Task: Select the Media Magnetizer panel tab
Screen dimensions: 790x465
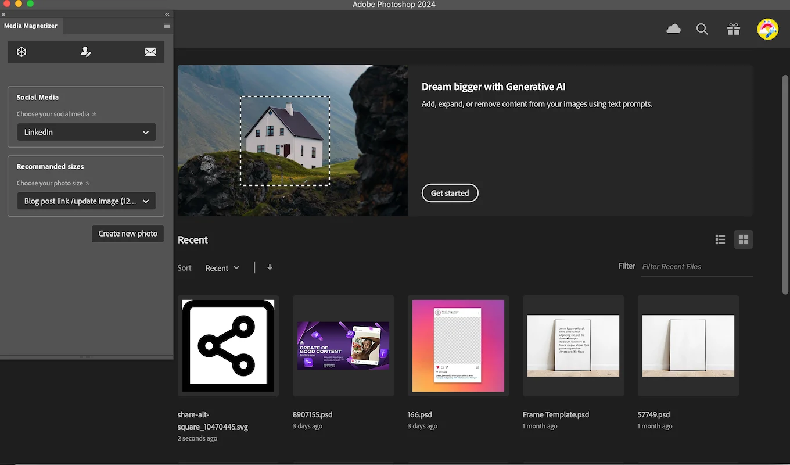Action: 31,26
